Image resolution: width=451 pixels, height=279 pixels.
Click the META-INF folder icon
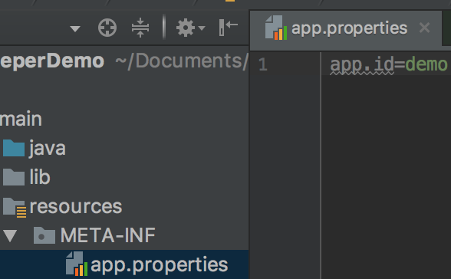(44, 235)
